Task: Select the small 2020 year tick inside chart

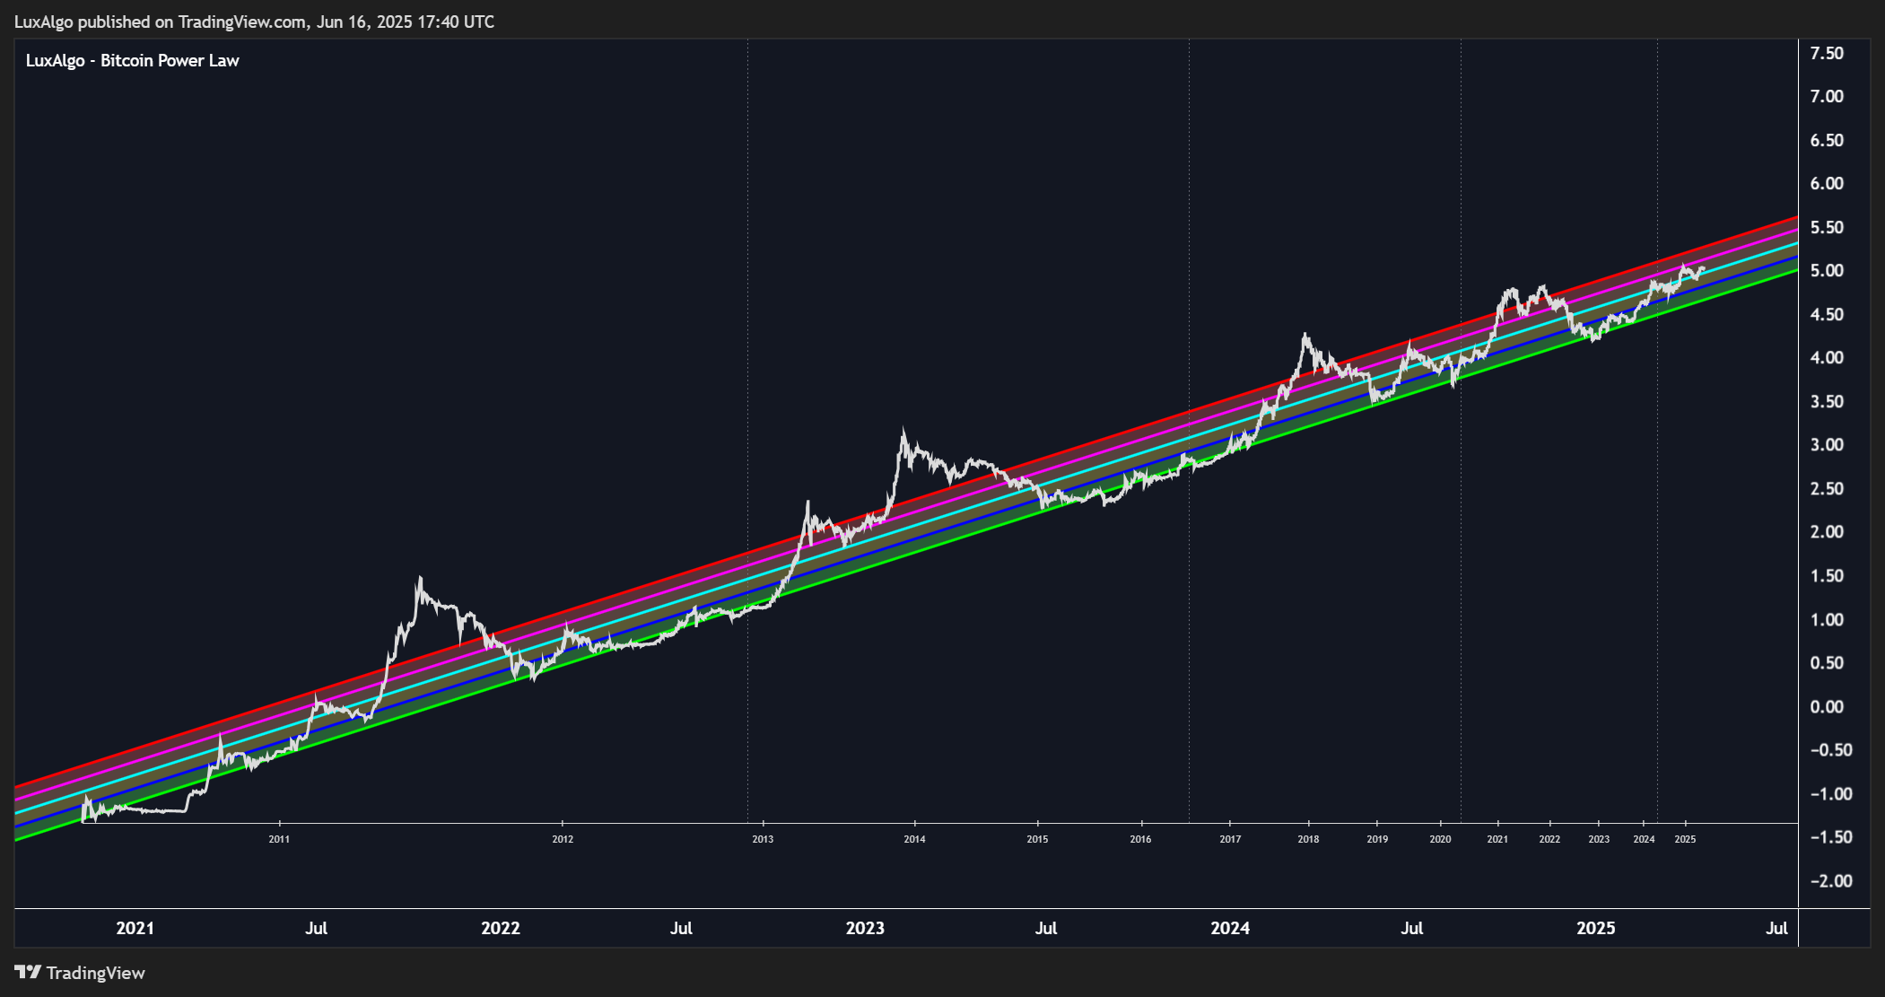Action: click(x=1440, y=839)
